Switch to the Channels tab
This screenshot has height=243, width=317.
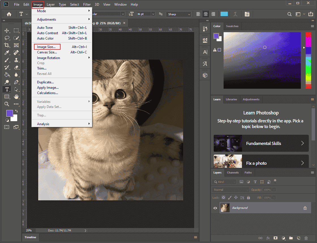[x=233, y=173]
